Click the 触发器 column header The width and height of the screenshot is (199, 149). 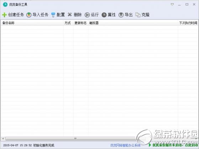coord(133,23)
